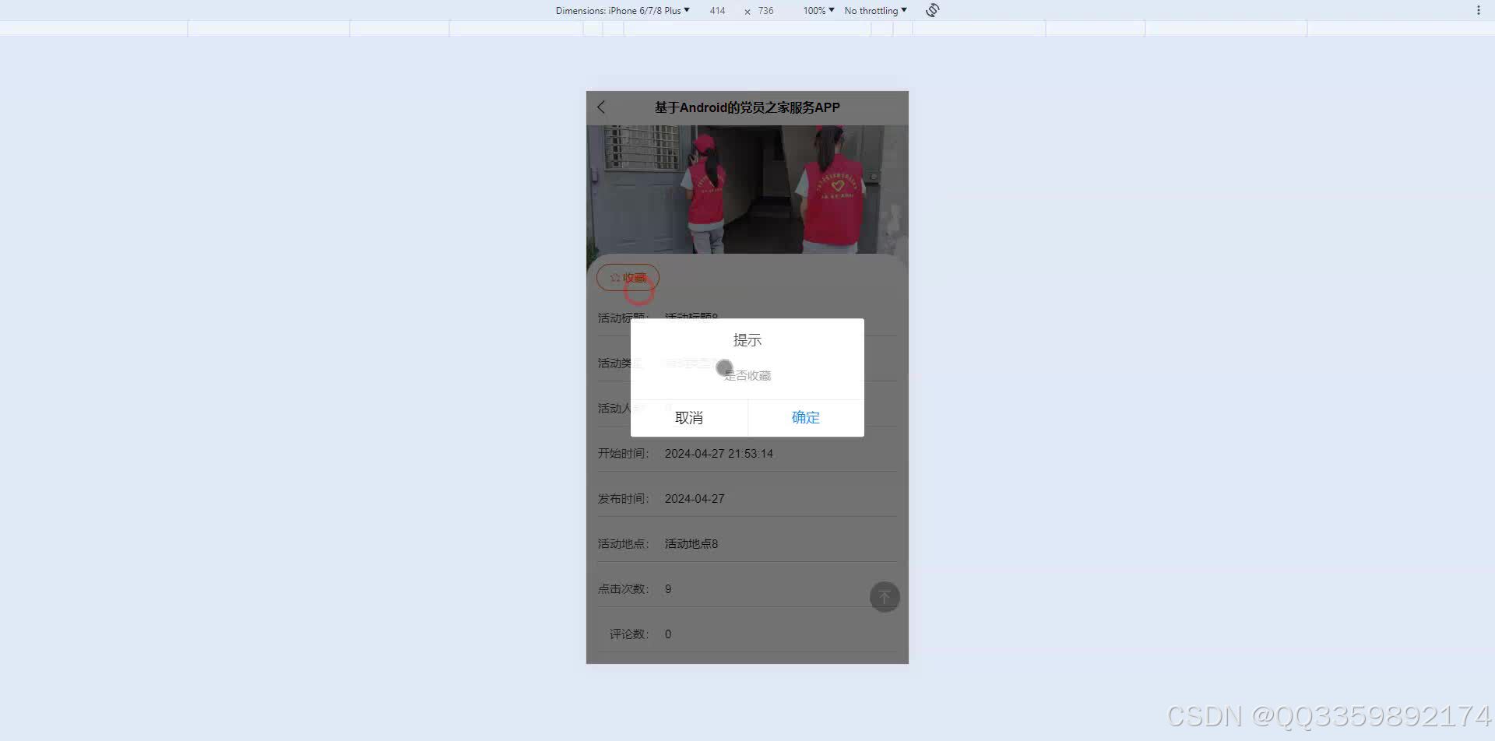
Task: Open the Dimensions device dropdown
Action: point(622,11)
